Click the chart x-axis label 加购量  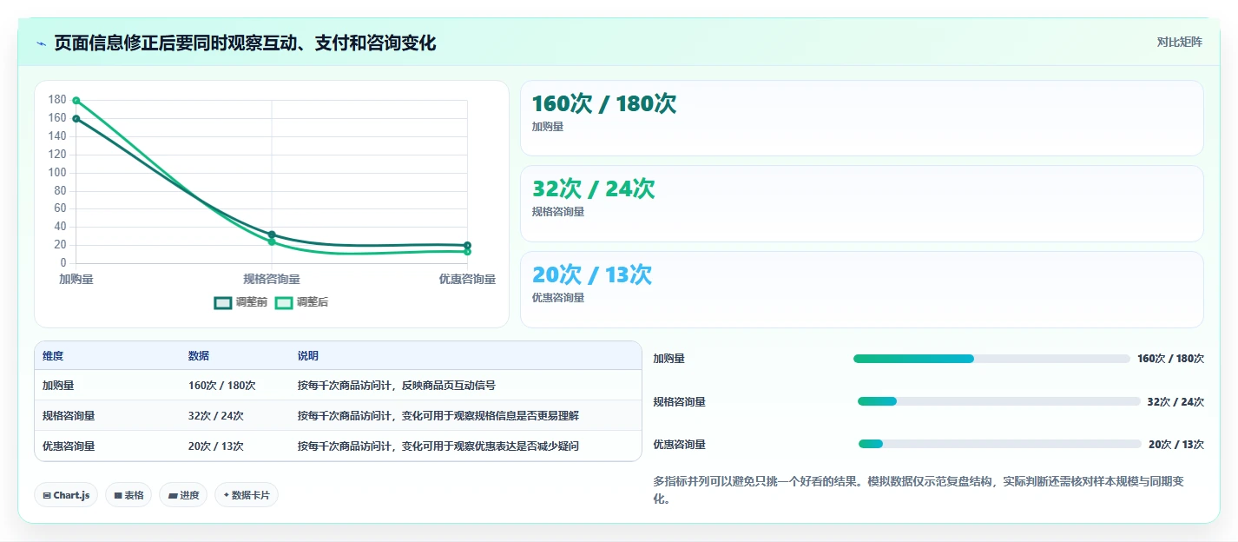[76, 280]
